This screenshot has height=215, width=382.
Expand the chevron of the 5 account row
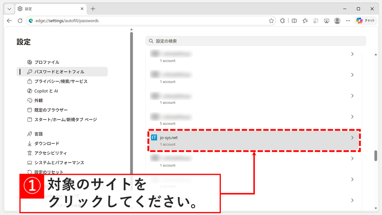pyautogui.click(x=352, y=117)
